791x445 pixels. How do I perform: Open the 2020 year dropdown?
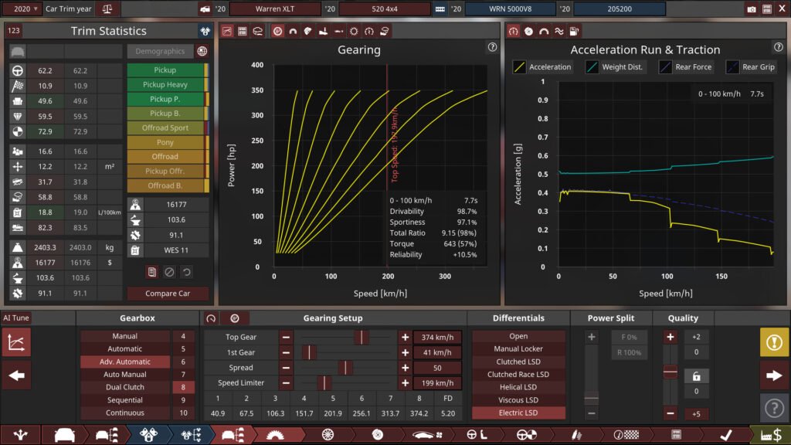[x=22, y=9]
